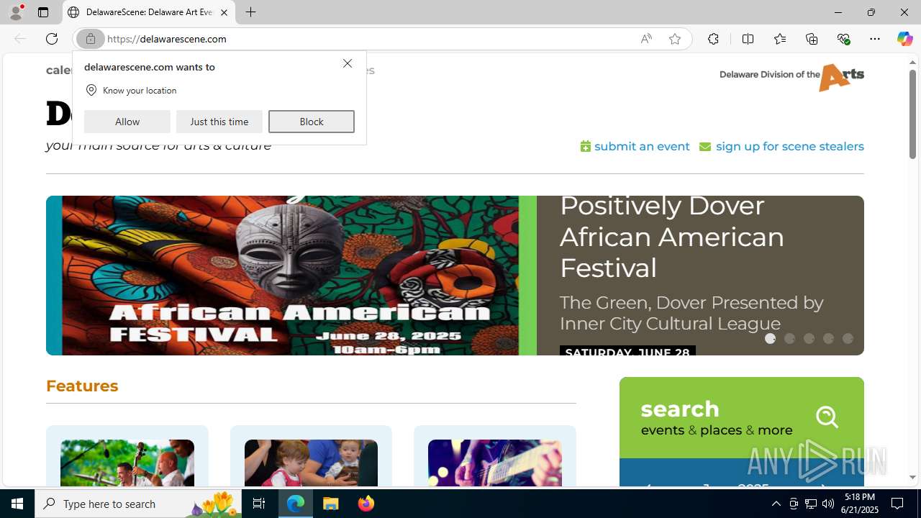Click the browser Back arrow

[x=20, y=39]
